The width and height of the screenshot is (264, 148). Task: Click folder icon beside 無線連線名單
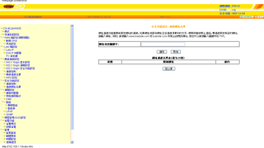click(5, 74)
